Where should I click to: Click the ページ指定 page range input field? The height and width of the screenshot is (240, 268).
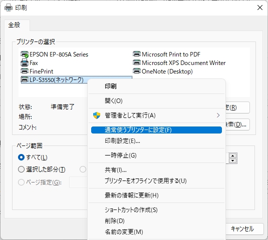point(79,182)
